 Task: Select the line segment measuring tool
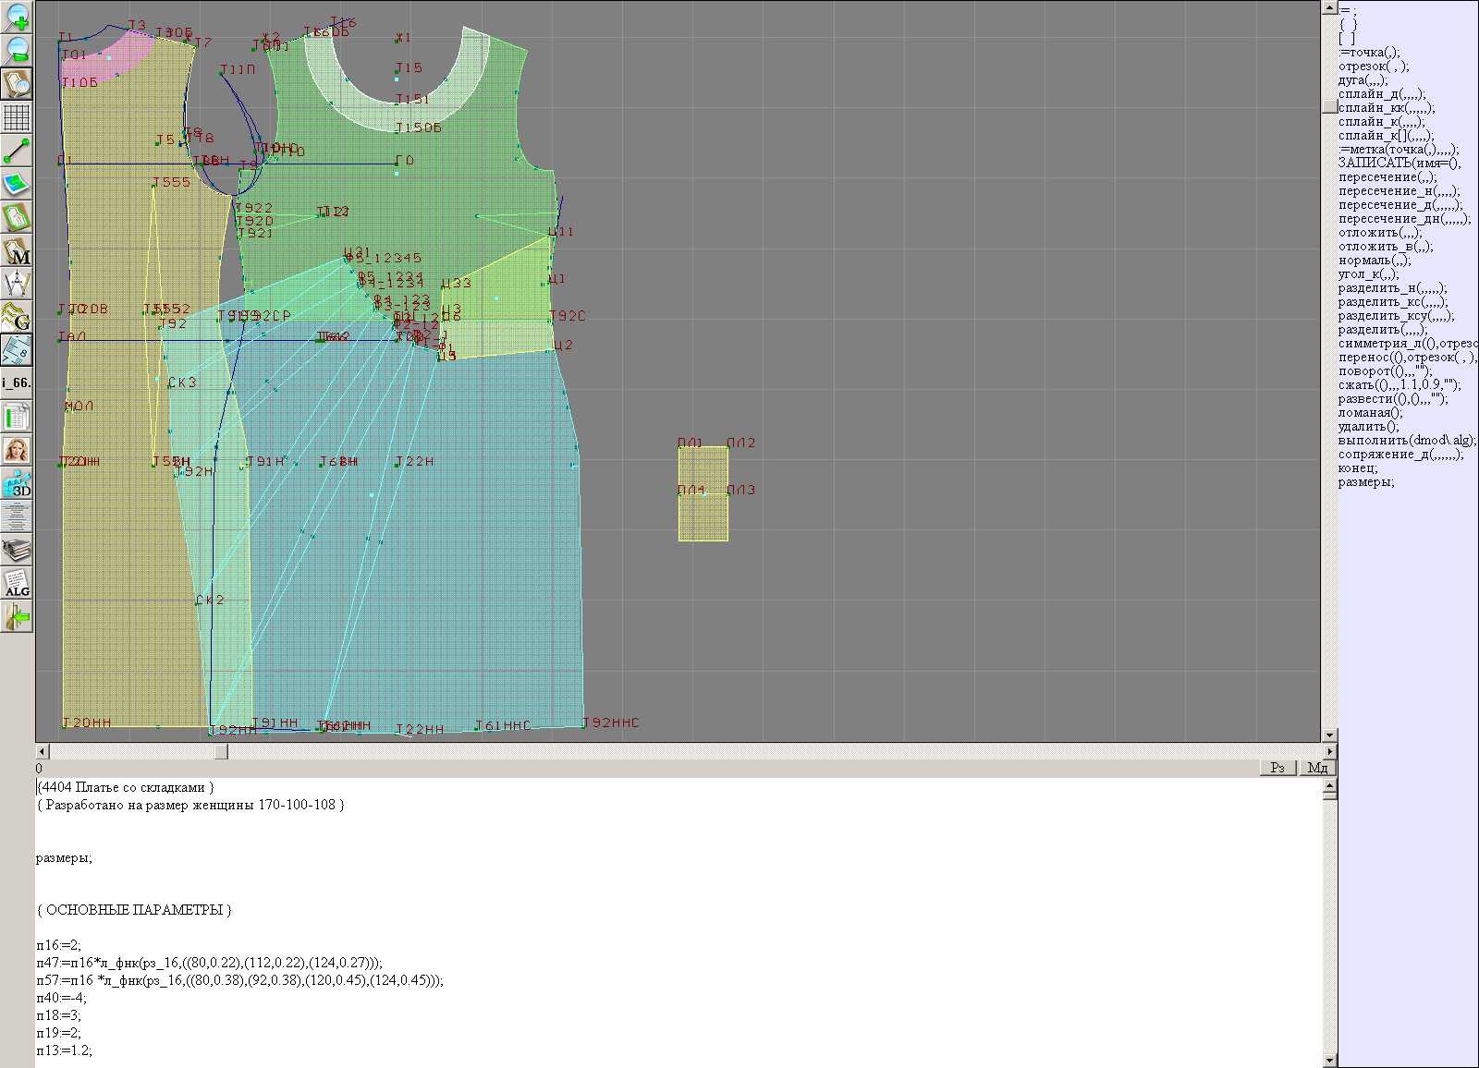[x=17, y=151]
